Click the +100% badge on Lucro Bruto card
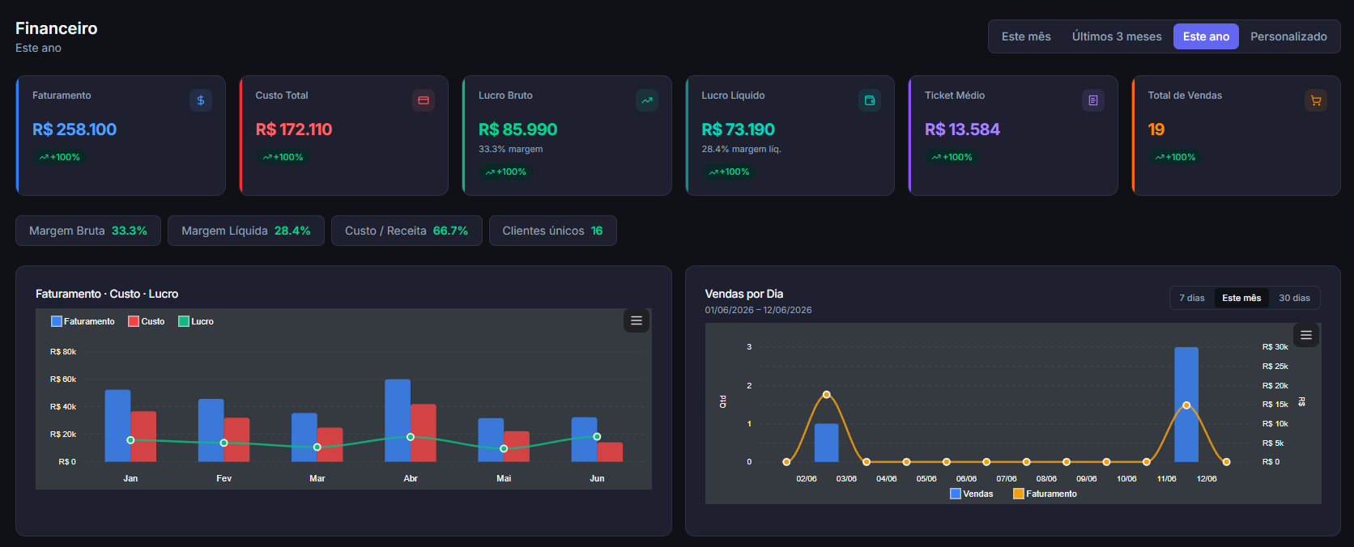1354x547 pixels. click(x=506, y=172)
